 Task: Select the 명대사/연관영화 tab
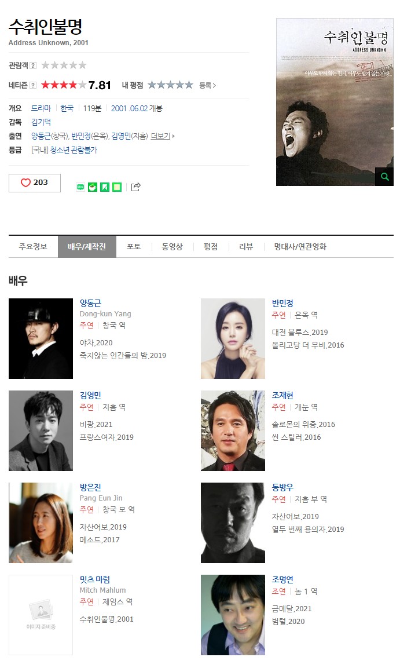300,247
